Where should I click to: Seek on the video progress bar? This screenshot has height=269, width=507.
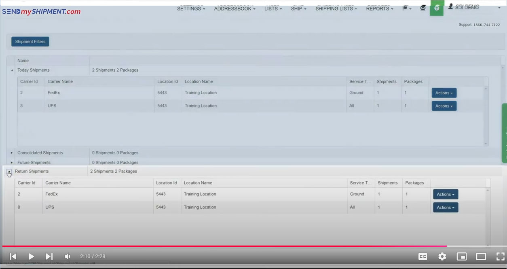pyautogui.click(x=243, y=246)
